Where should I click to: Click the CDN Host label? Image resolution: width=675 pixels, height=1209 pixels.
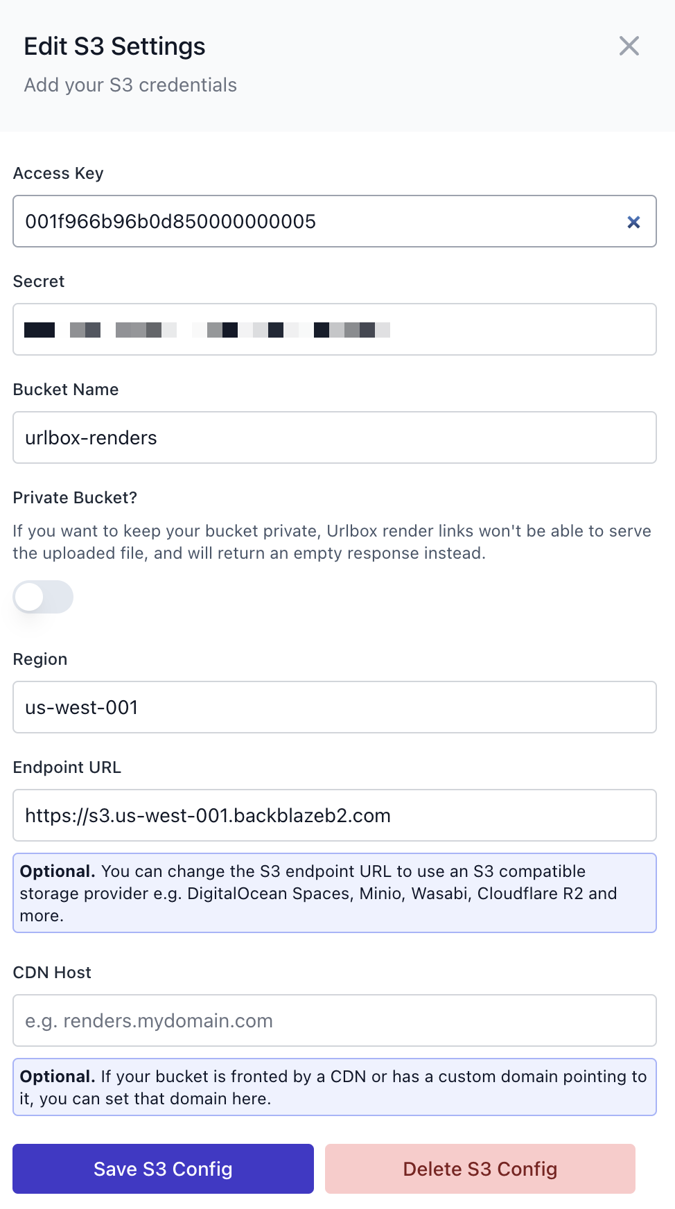click(52, 973)
